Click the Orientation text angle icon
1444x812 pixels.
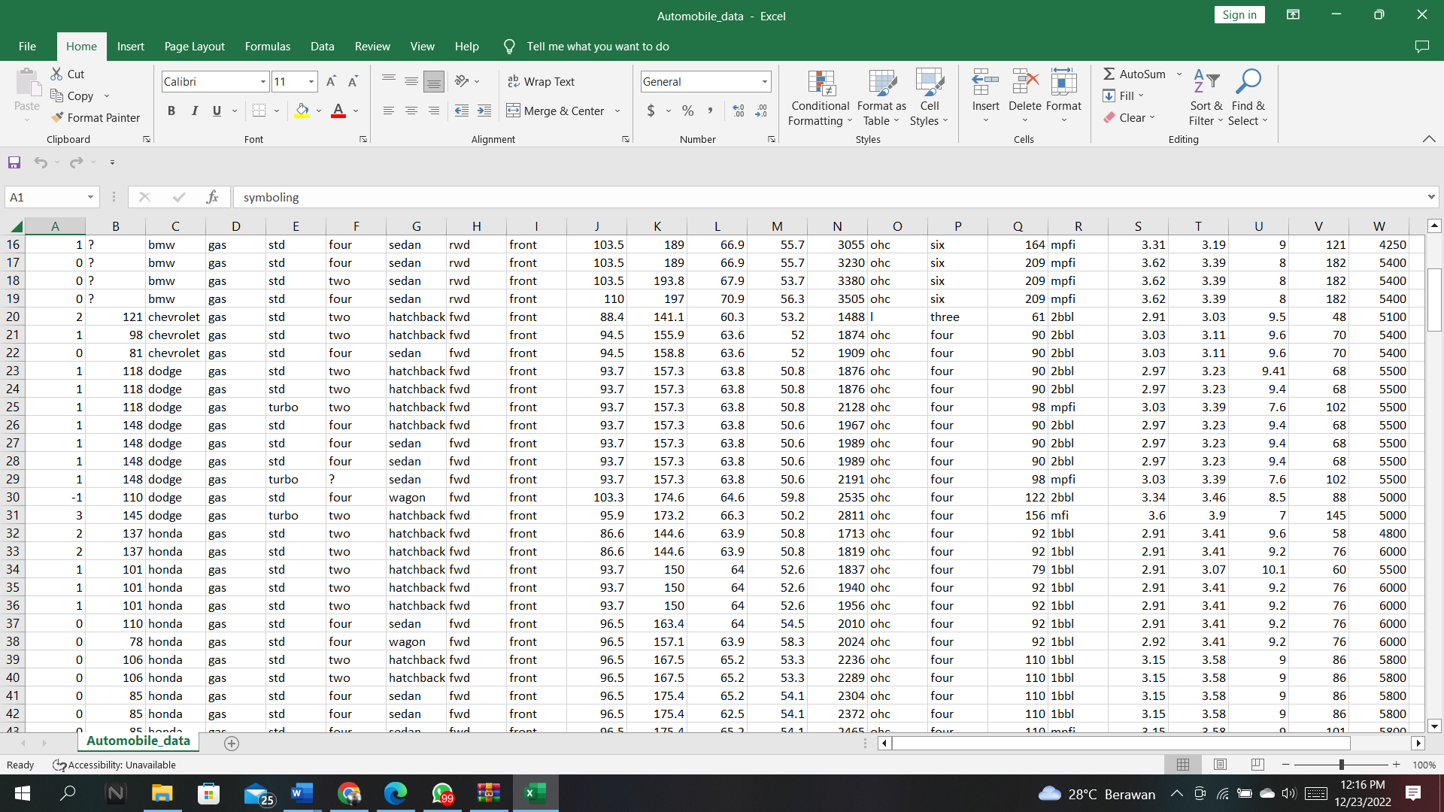462,81
